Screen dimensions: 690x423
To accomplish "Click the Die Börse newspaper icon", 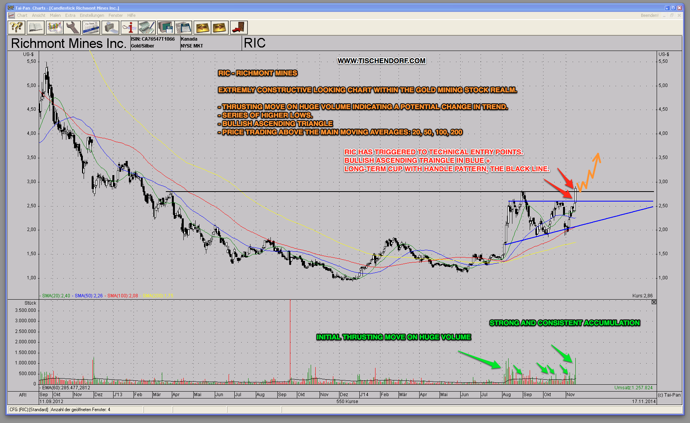I will pyautogui.click(x=91, y=28).
